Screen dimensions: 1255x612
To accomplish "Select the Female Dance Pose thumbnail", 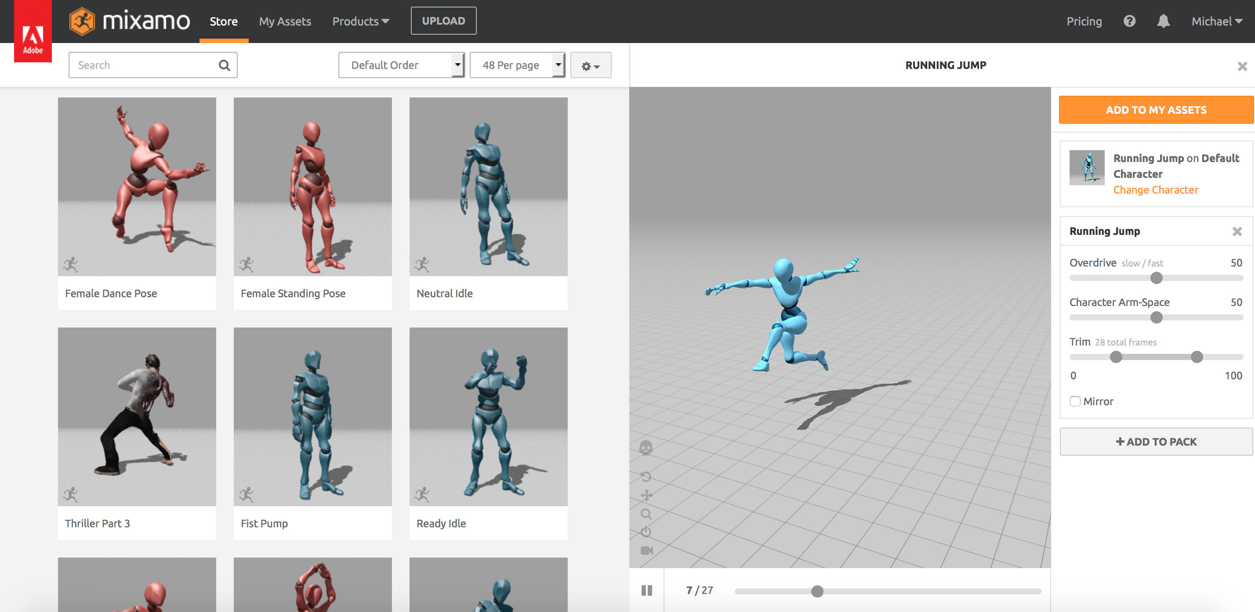I will tap(137, 187).
